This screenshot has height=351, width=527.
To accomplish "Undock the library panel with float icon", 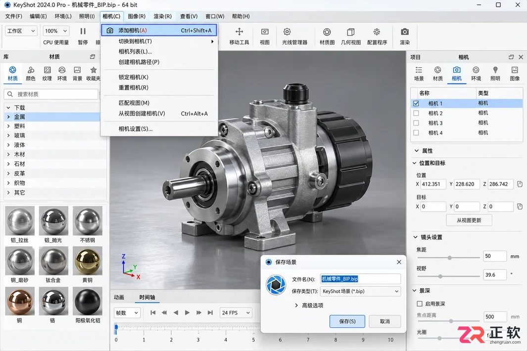I will click(93, 57).
